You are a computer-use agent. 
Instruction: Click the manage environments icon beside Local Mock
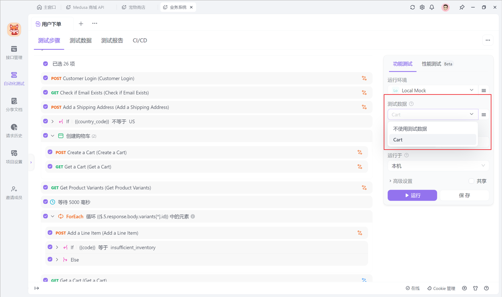(x=484, y=91)
